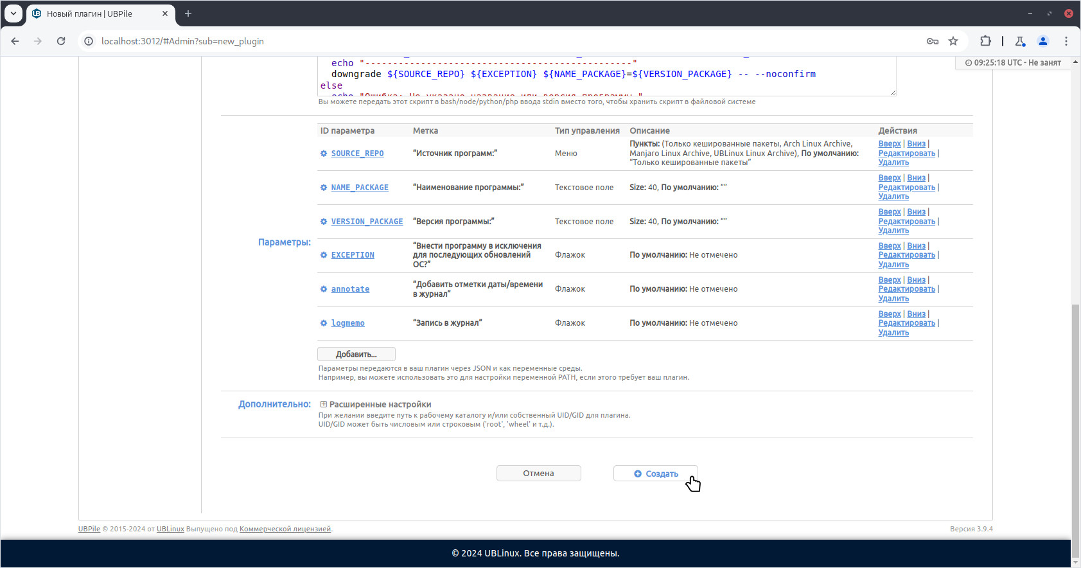Screen dimensions: 1081x568
Task: Open the browser extensions menu
Action: tap(985, 41)
